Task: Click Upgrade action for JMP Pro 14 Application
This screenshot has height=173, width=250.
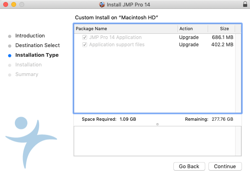Action: pyautogui.click(x=189, y=37)
